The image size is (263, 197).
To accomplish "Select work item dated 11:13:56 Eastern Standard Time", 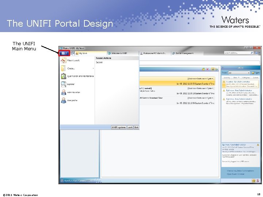I will pos(177,101).
